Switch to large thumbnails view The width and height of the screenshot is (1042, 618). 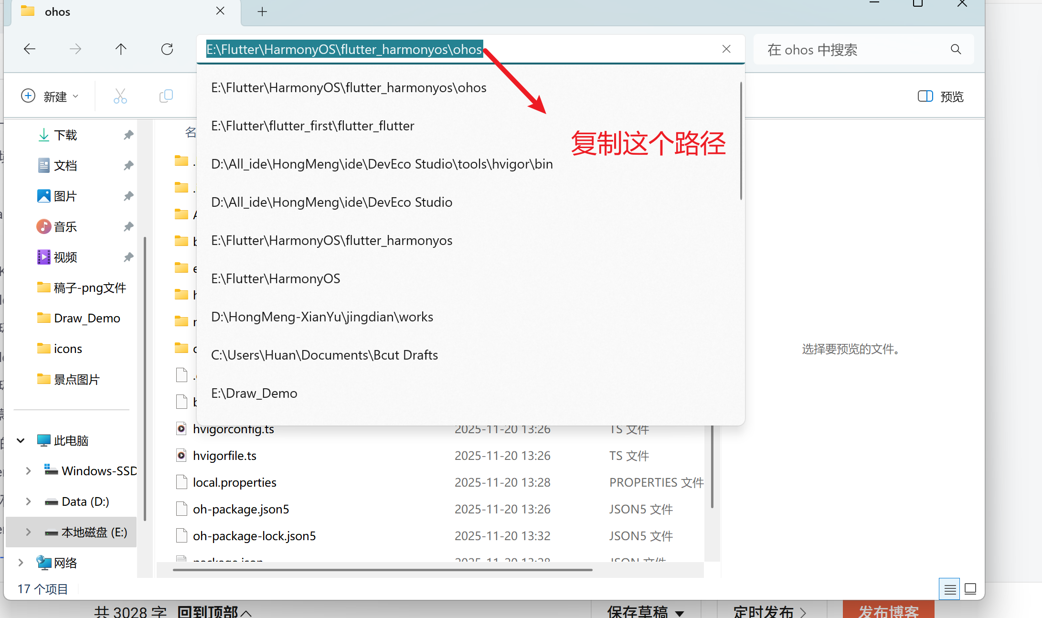[x=970, y=589]
